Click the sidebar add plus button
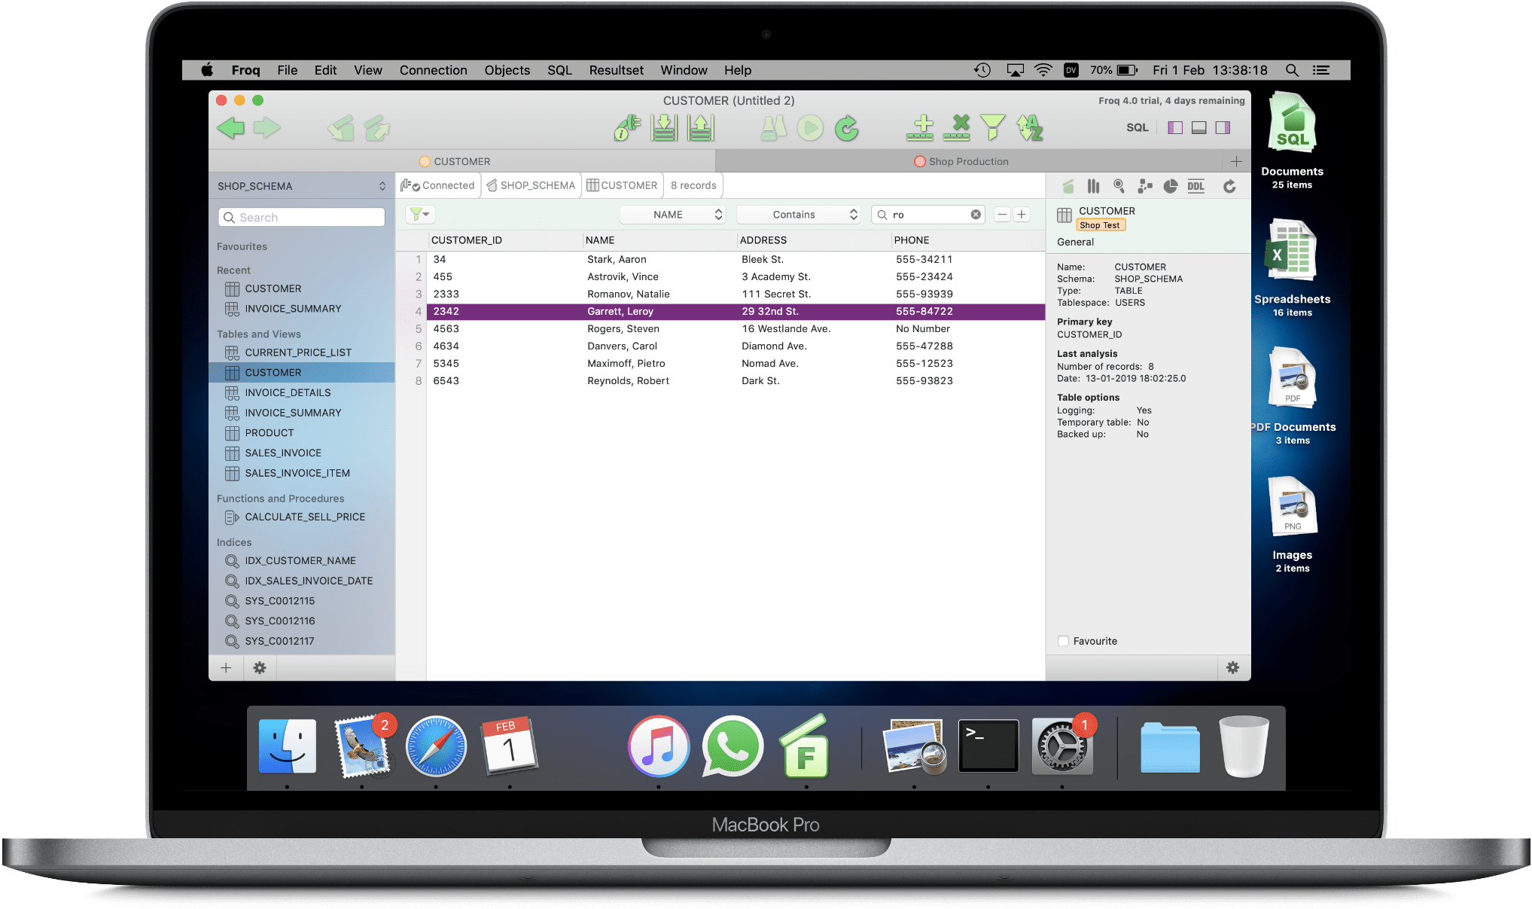This screenshot has width=1532, height=909. coord(226,668)
